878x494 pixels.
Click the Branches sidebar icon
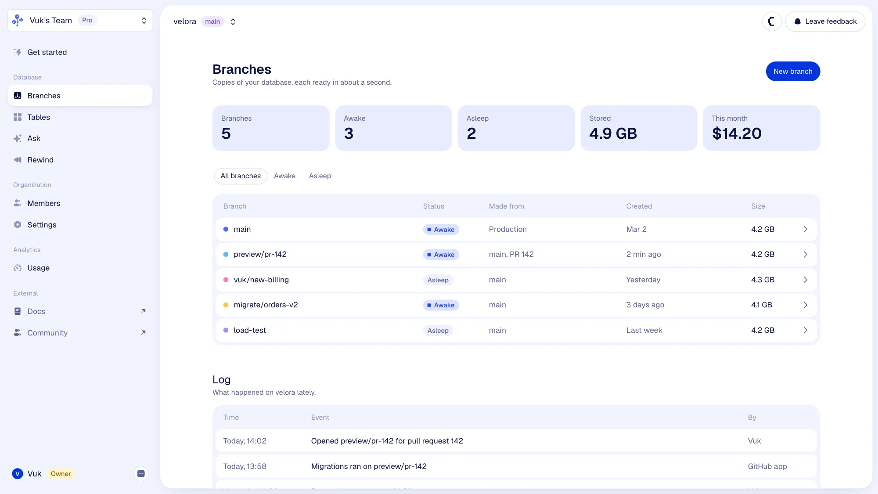coord(18,96)
